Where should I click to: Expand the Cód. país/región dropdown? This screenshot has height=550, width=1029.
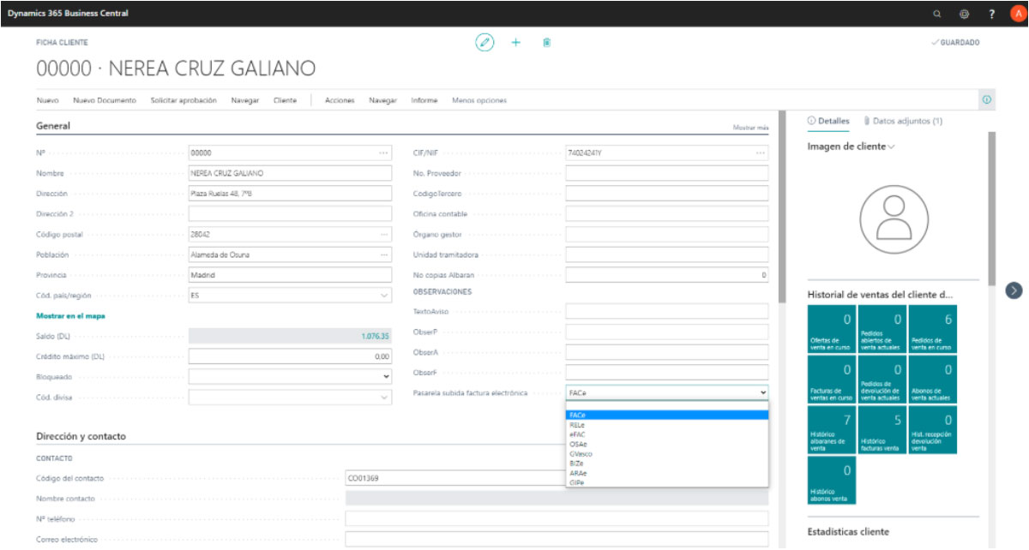[x=383, y=296]
